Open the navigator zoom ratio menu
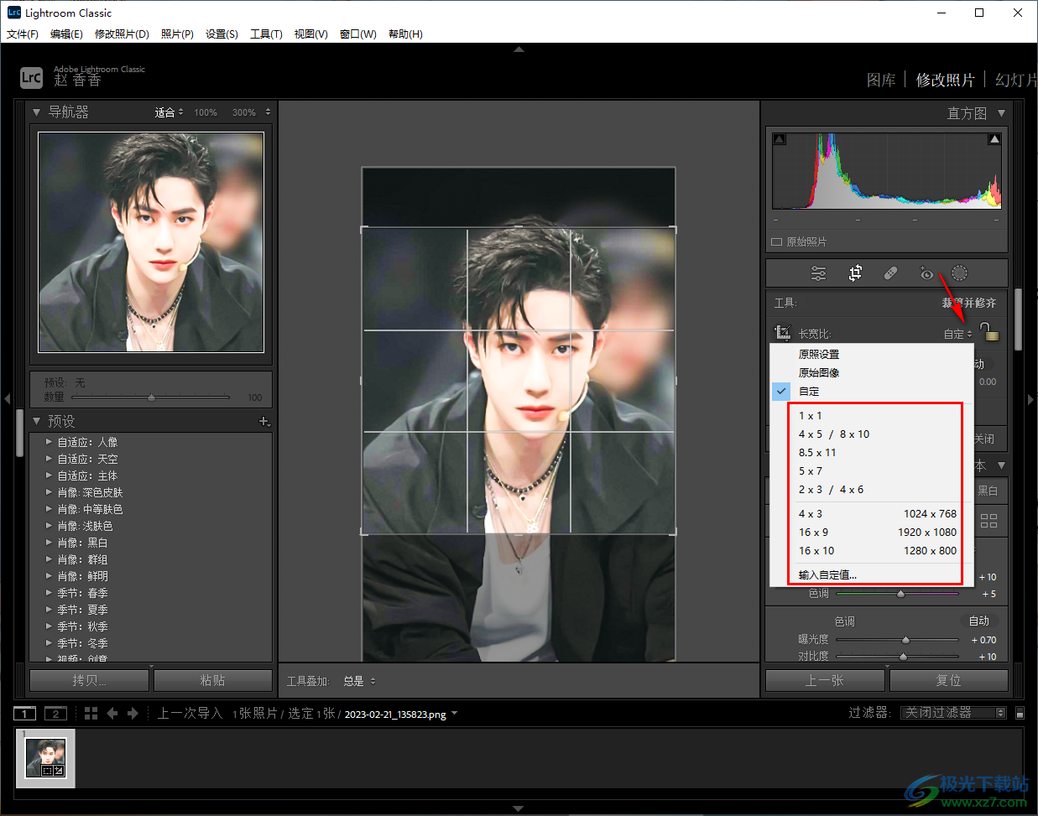Image resolution: width=1038 pixels, height=816 pixels. coord(269,112)
